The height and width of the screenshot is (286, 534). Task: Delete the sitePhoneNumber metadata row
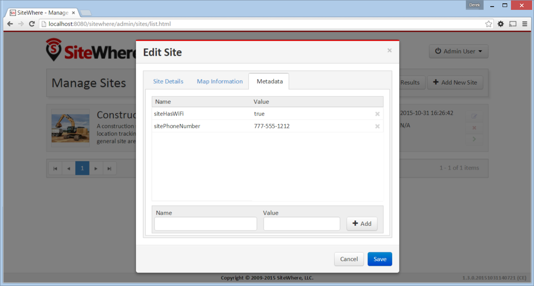377,126
